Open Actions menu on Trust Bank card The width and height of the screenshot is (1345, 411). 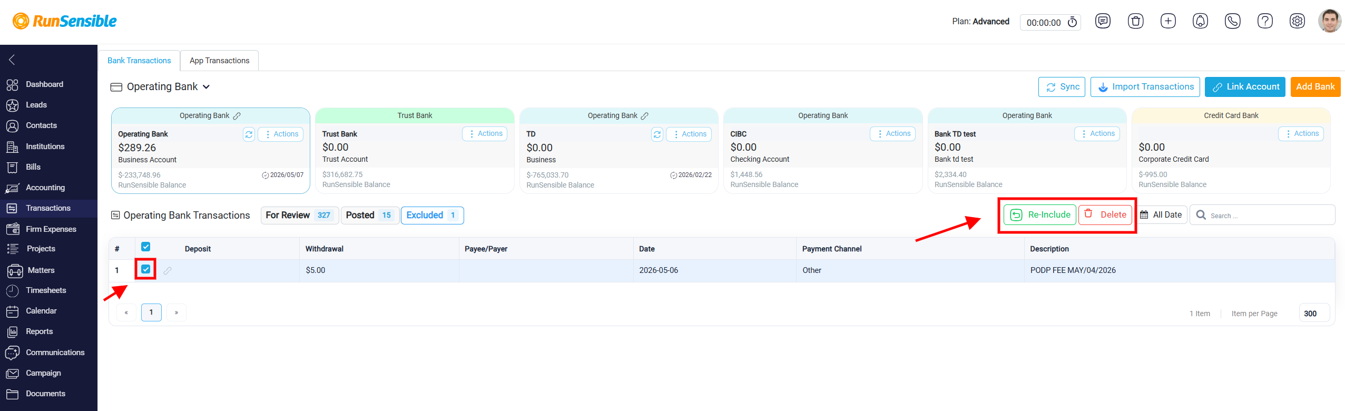point(485,134)
